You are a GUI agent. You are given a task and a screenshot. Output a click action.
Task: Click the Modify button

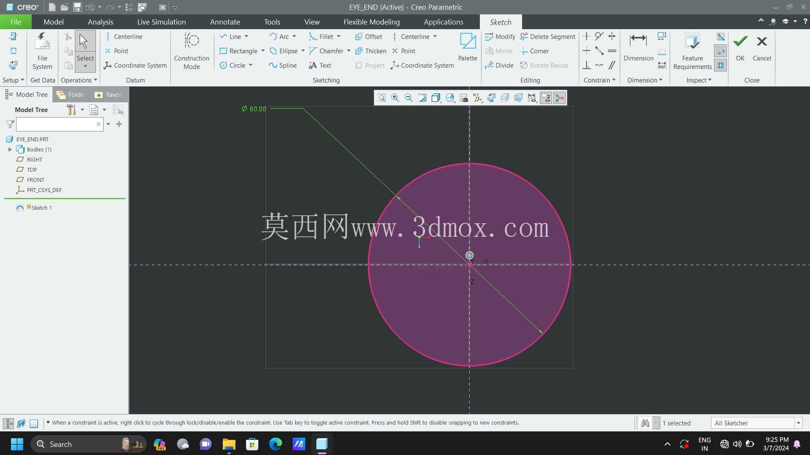click(500, 36)
